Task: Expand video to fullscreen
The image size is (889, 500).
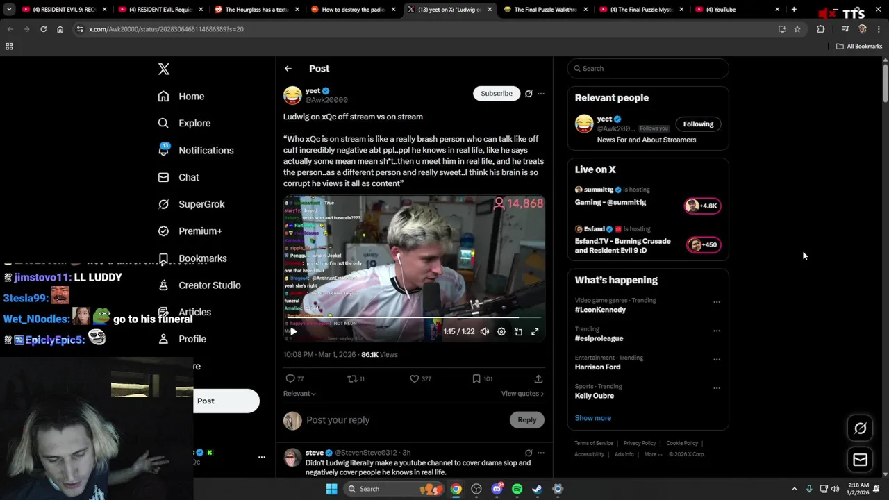Action: [535, 332]
